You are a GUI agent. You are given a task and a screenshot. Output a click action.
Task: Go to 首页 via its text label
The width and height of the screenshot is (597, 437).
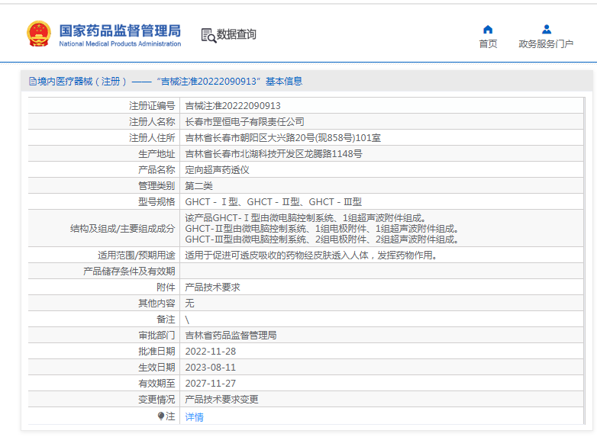(x=488, y=44)
